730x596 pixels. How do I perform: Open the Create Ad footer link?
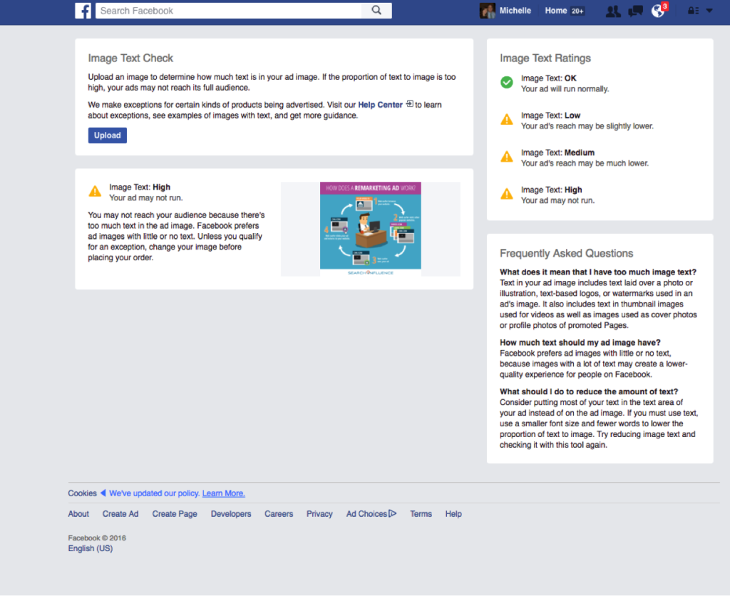pyautogui.click(x=120, y=513)
